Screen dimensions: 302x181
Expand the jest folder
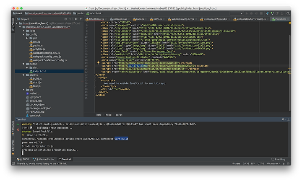click(27, 38)
